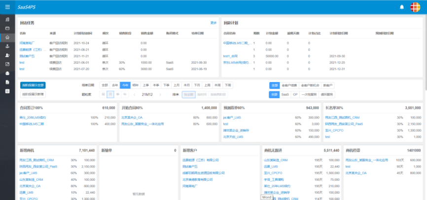Sort by 按金额 option
This screenshot has height=200, width=427.
pos(188,94)
